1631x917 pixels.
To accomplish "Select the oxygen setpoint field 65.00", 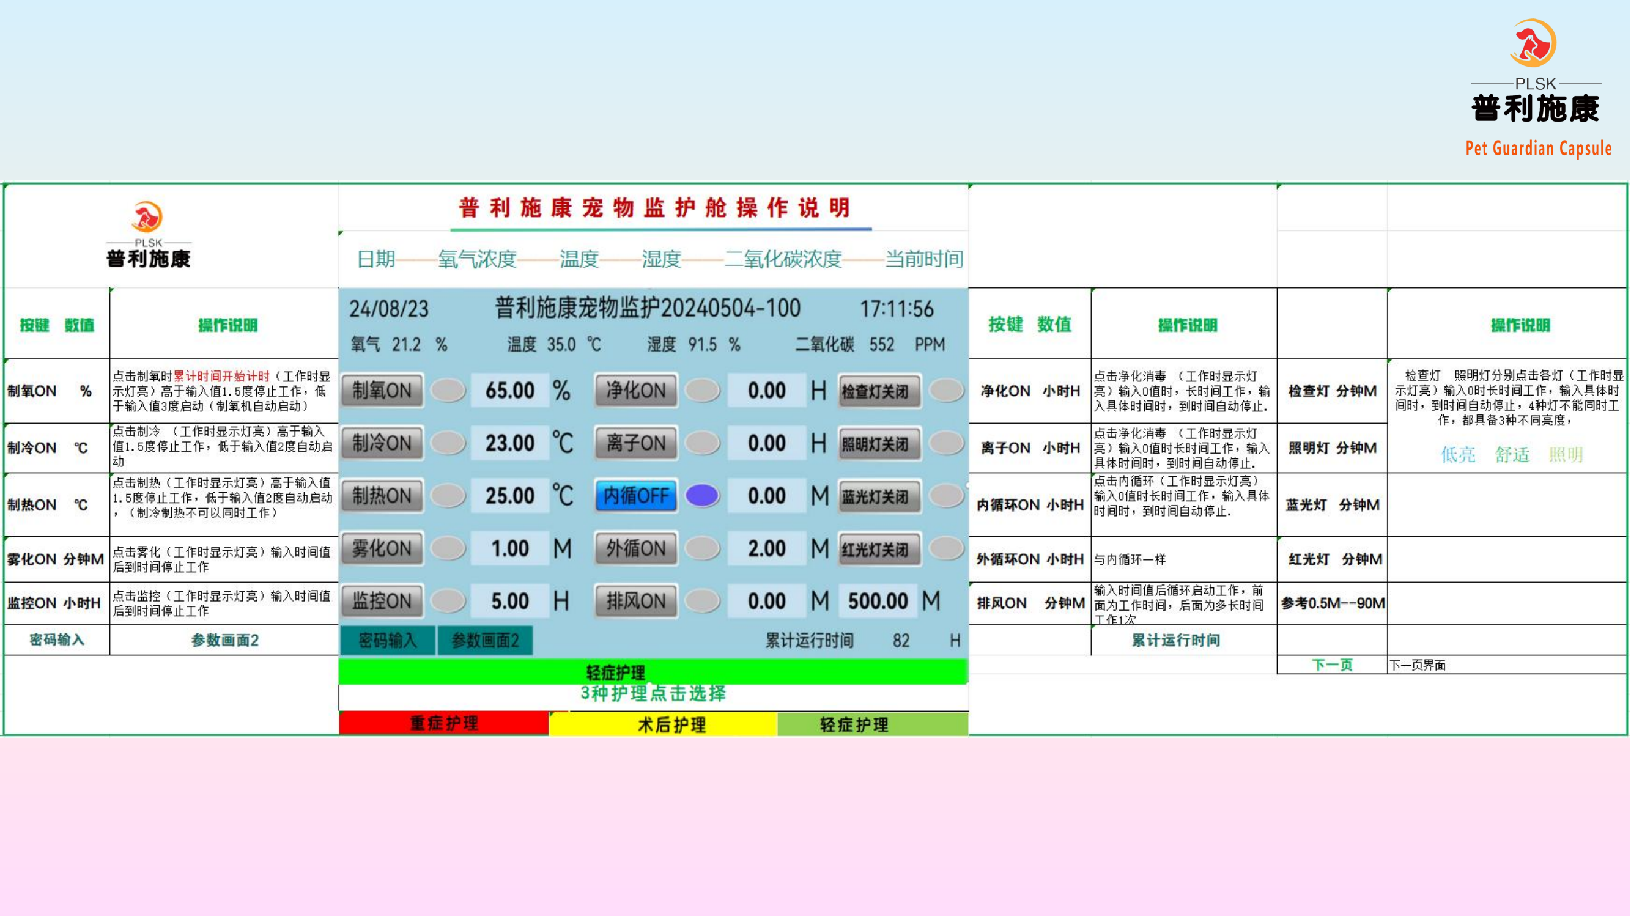I will pos(509,391).
